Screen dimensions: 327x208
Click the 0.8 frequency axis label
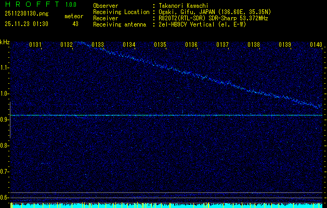(x=4, y=146)
